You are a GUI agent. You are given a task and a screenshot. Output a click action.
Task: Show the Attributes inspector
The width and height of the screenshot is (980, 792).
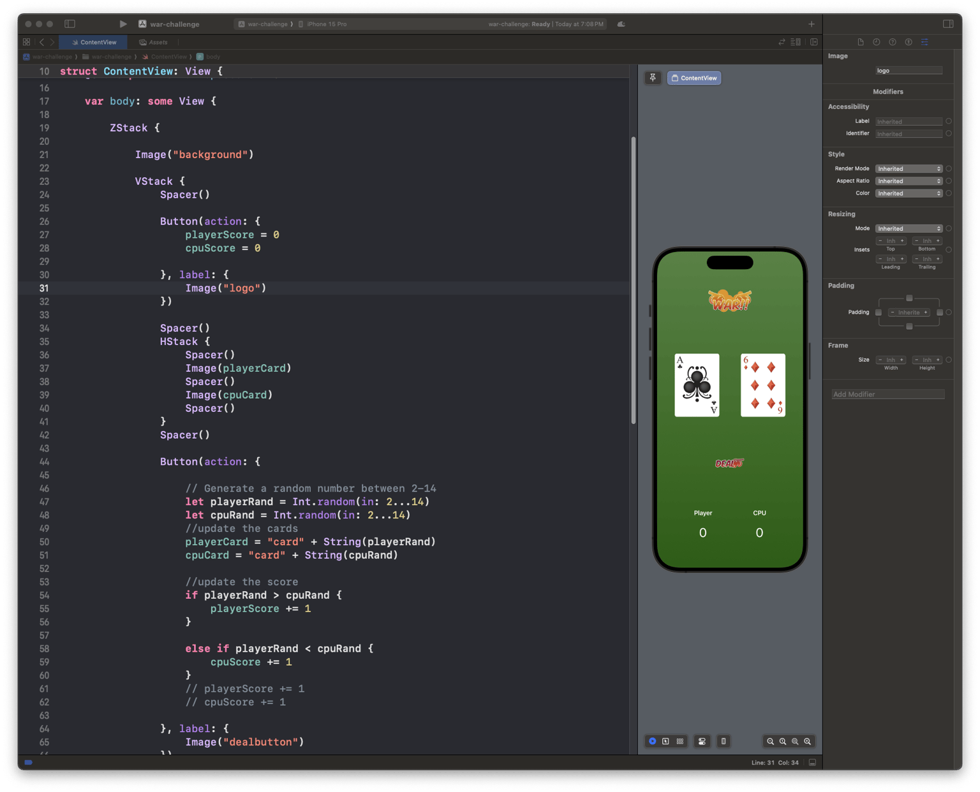[924, 42]
